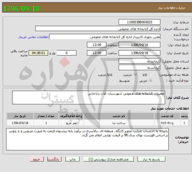Click the ساخت بنا service name cell

point(119,123)
